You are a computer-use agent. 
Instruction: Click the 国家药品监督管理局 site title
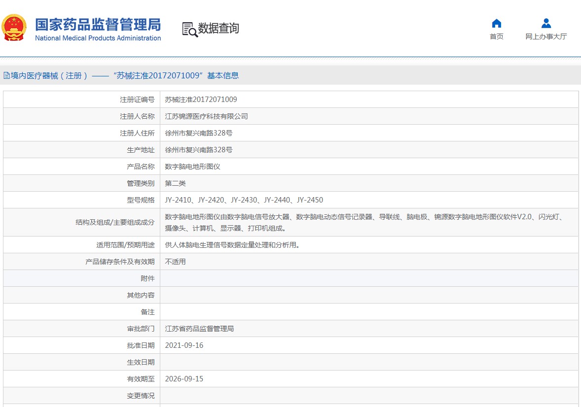coord(98,24)
